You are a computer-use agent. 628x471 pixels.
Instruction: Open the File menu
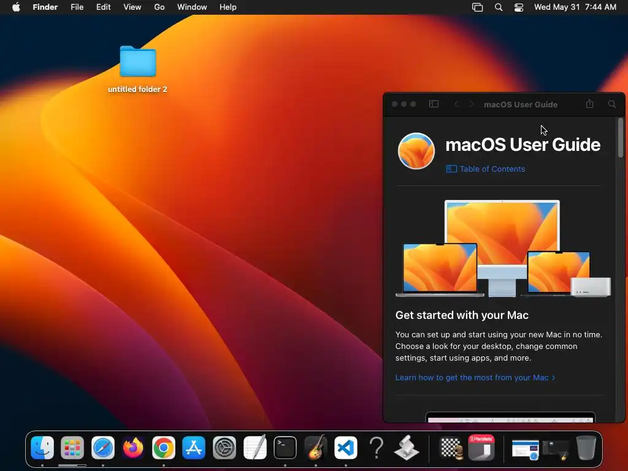click(77, 7)
